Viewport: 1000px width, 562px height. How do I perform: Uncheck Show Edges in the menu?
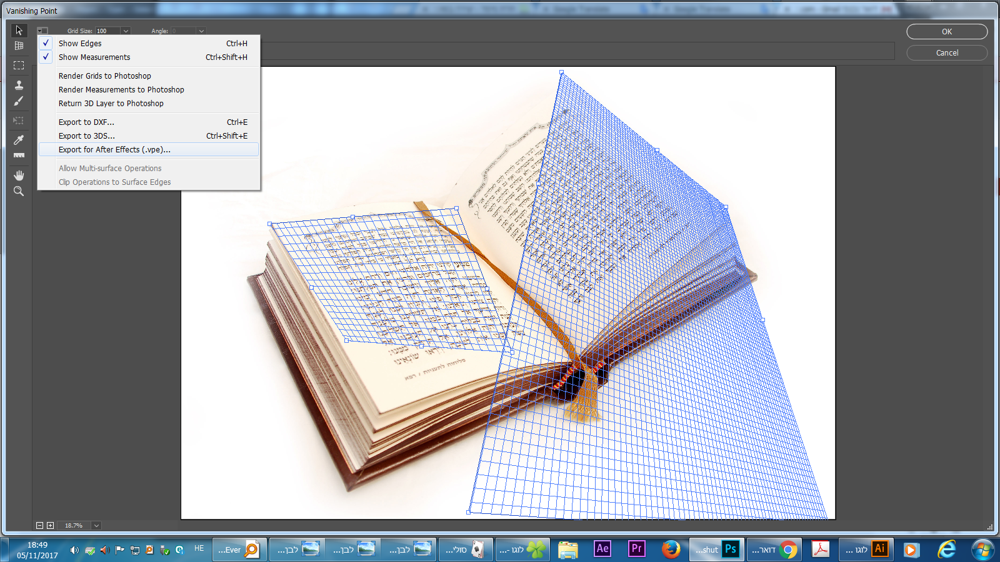(x=149, y=43)
